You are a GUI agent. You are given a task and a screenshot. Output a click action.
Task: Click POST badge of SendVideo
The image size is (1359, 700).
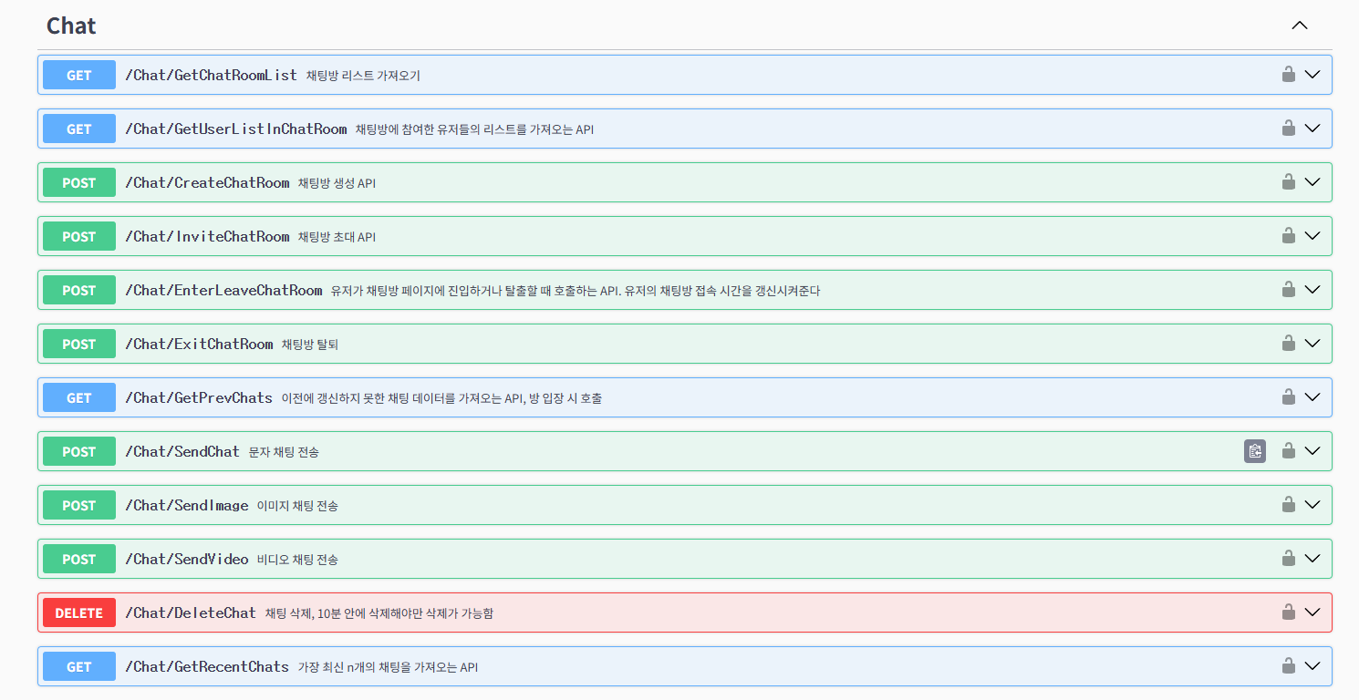[79, 559]
